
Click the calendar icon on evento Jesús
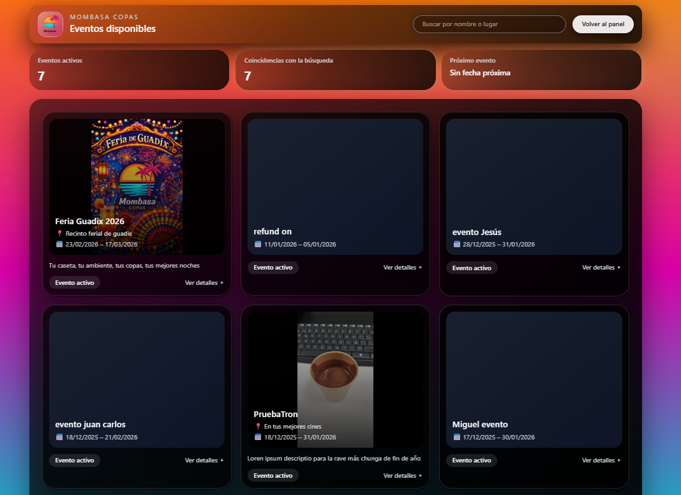pyautogui.click(x=456, y=244)
